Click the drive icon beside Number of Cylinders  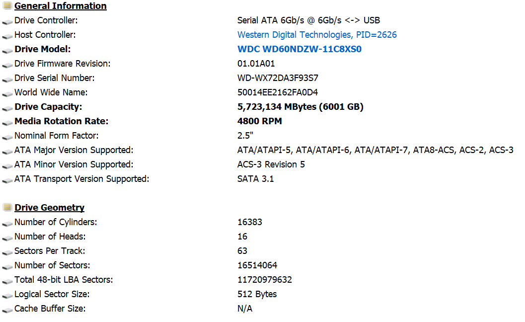7,224
